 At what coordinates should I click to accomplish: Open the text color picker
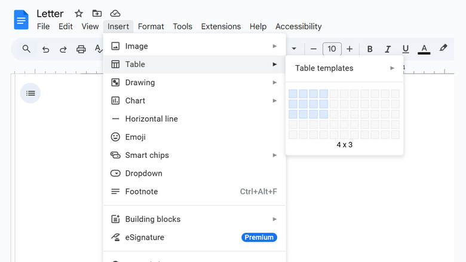pos(424,49)
